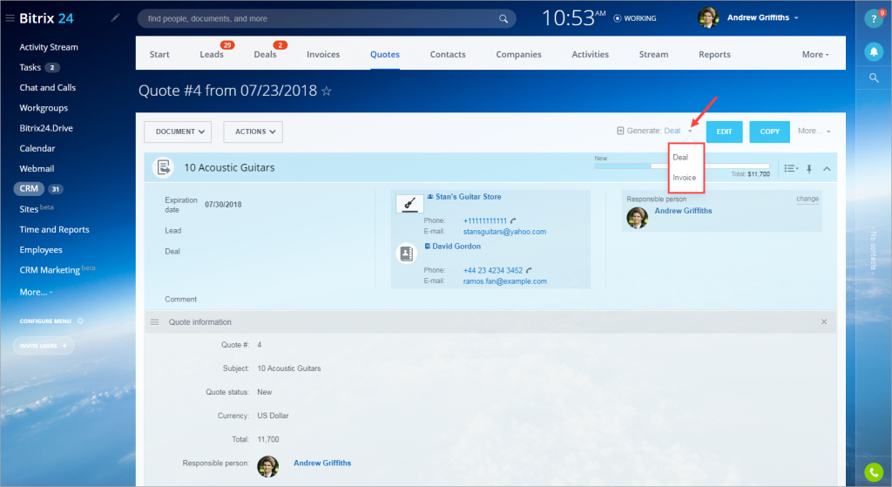Click the quote document icon beside 10 Acoustic Guitars
Image resolution: width=892 pixels, height=487 pixels.
(163, 167)
